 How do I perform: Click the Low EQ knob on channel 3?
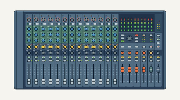point(43,40)
